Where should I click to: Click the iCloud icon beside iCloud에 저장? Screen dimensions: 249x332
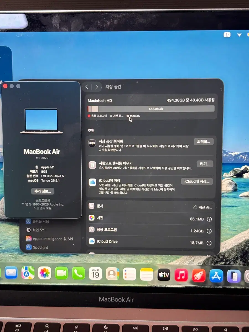click(x=92, y=182)
